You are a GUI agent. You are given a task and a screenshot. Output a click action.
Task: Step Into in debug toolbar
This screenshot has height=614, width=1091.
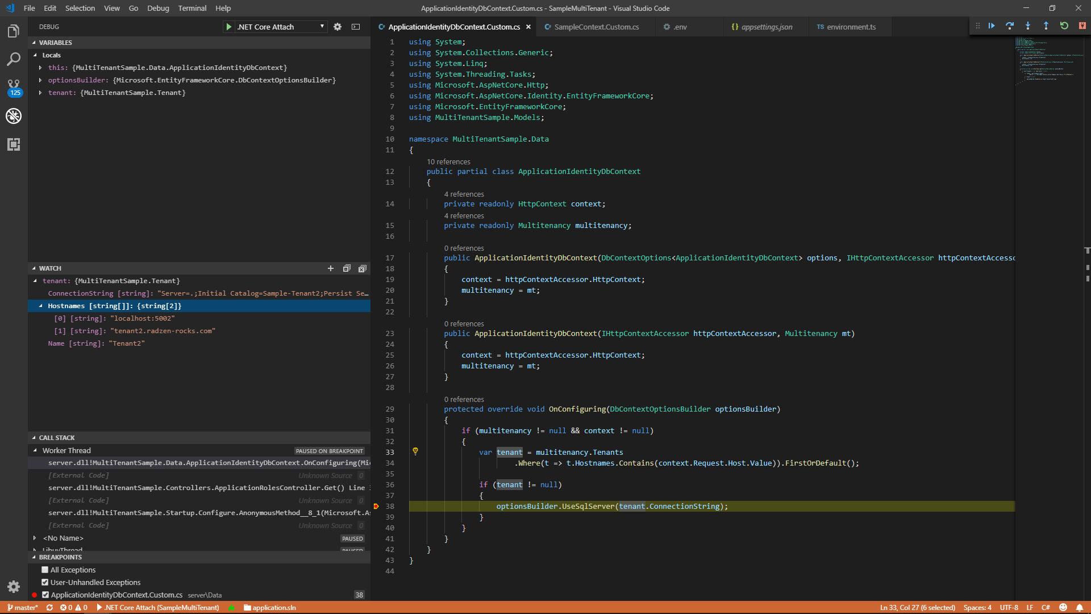pos(1028,26)
